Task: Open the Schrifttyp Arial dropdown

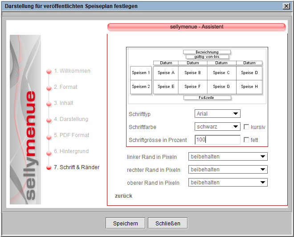Action: click(217, 114)
